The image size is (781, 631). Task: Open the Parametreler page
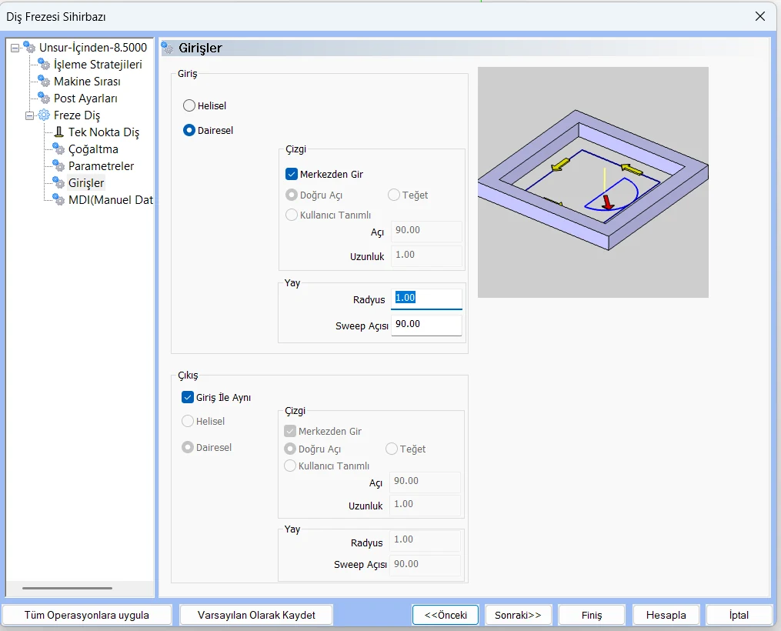(x=101, y=166)
